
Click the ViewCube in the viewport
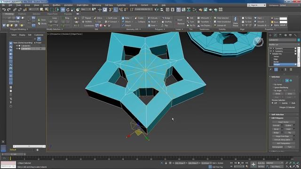(x=258, y=41)
